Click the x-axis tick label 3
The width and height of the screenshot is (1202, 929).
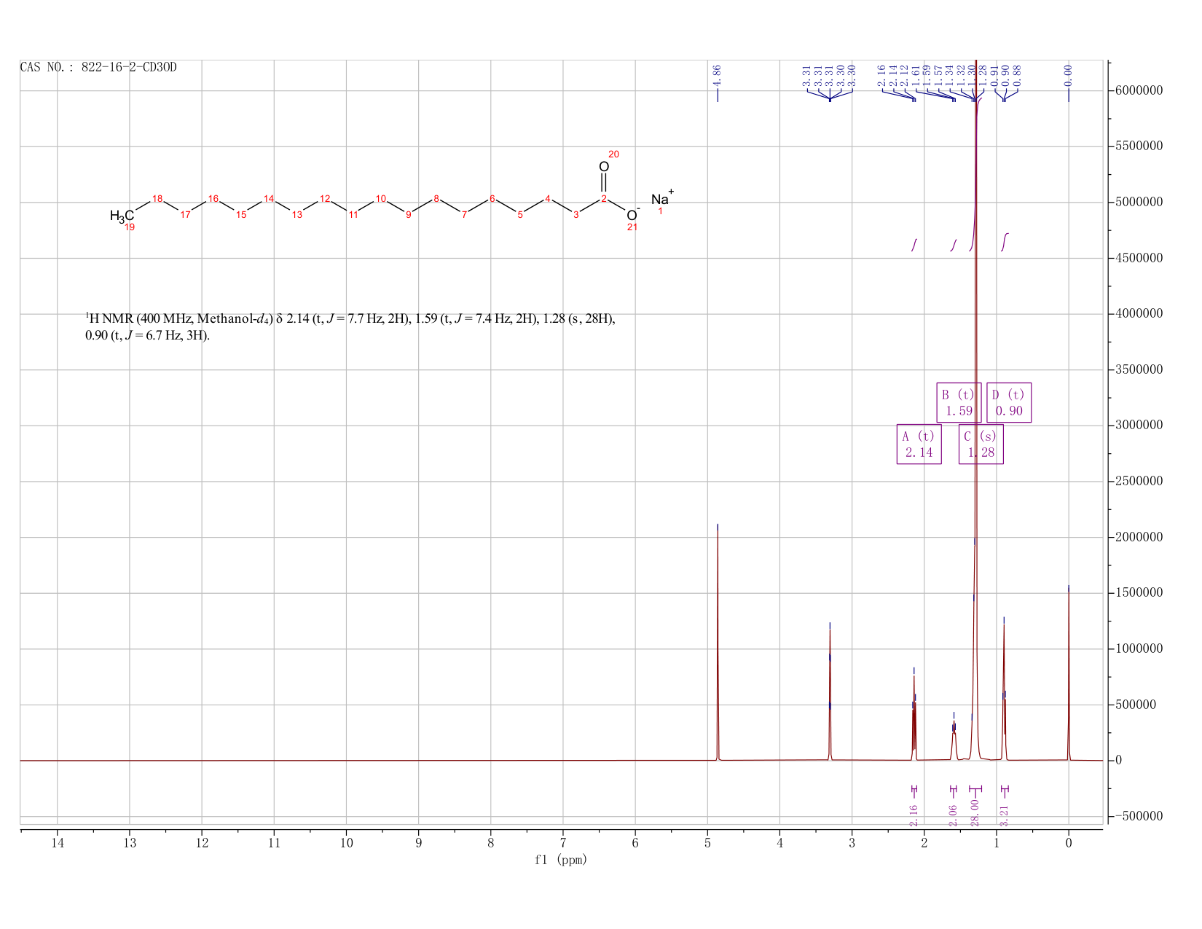[852, 843]
